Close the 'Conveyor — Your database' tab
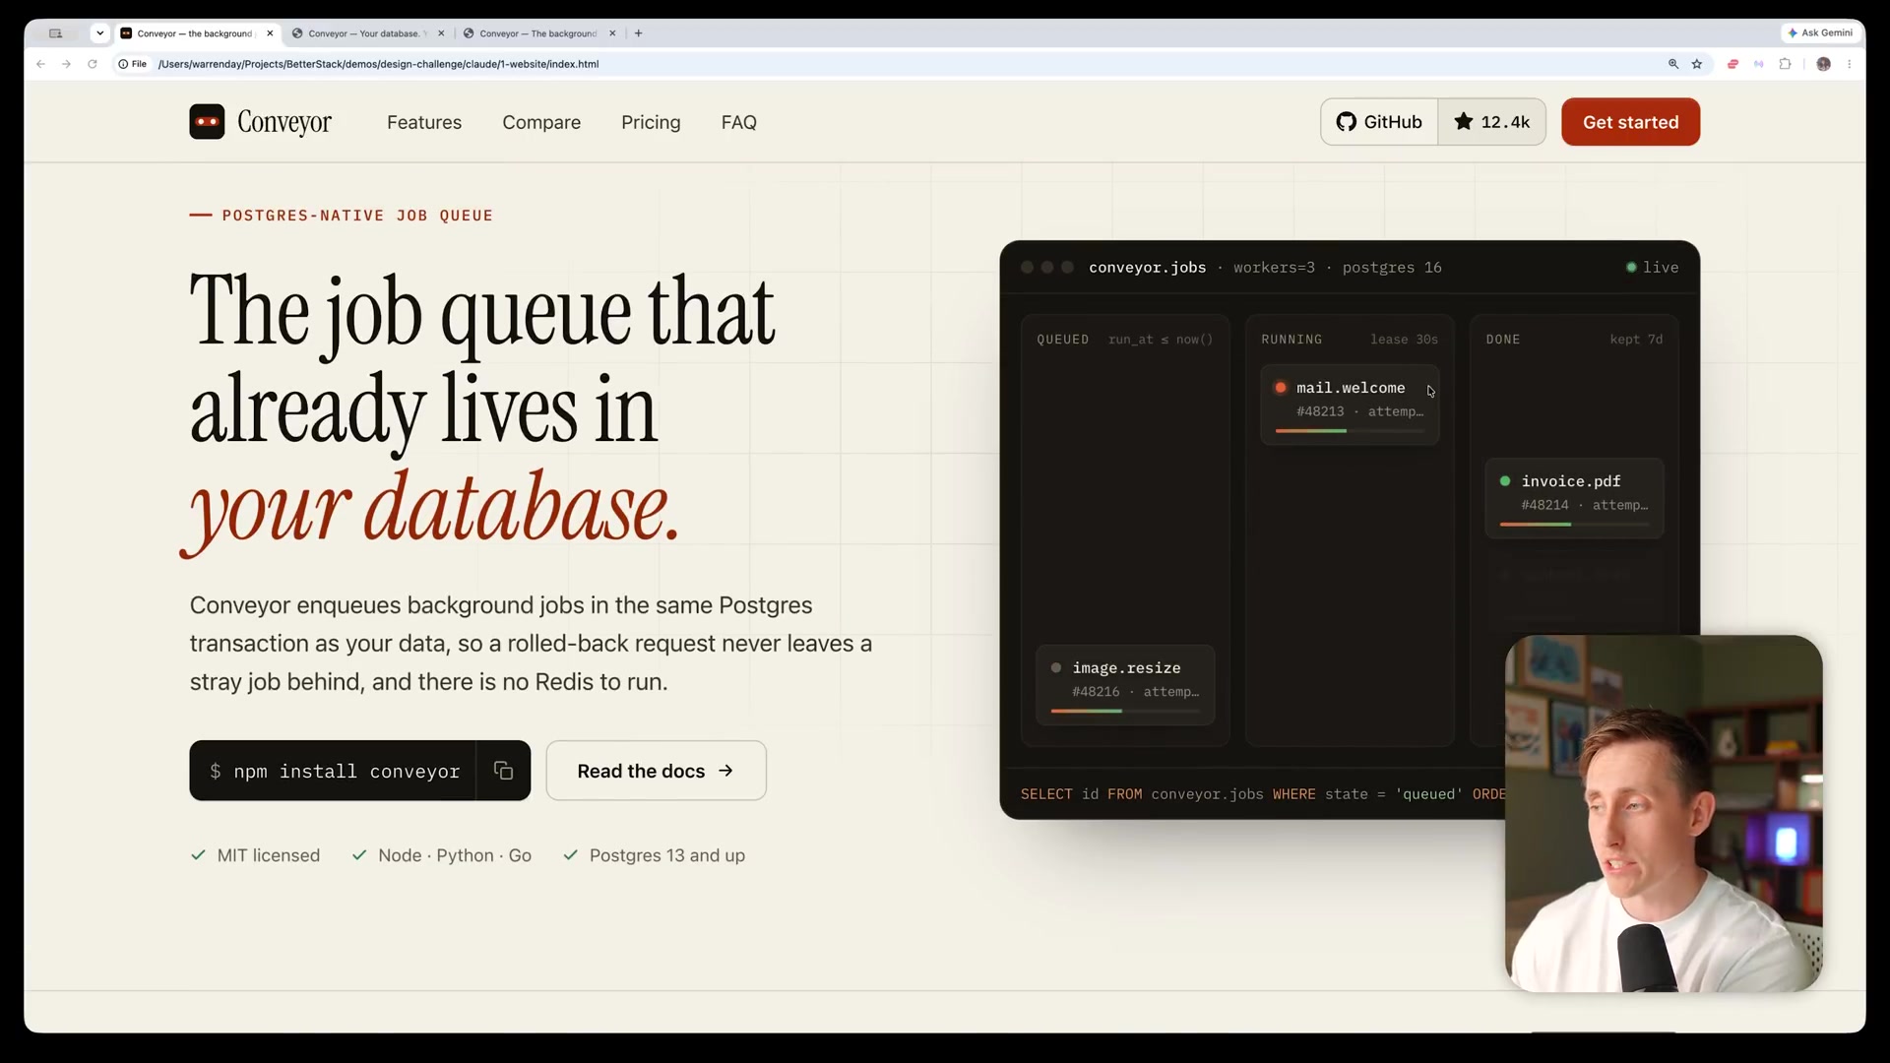The height and width of the screenshot is (1063, 1890). 441,33
